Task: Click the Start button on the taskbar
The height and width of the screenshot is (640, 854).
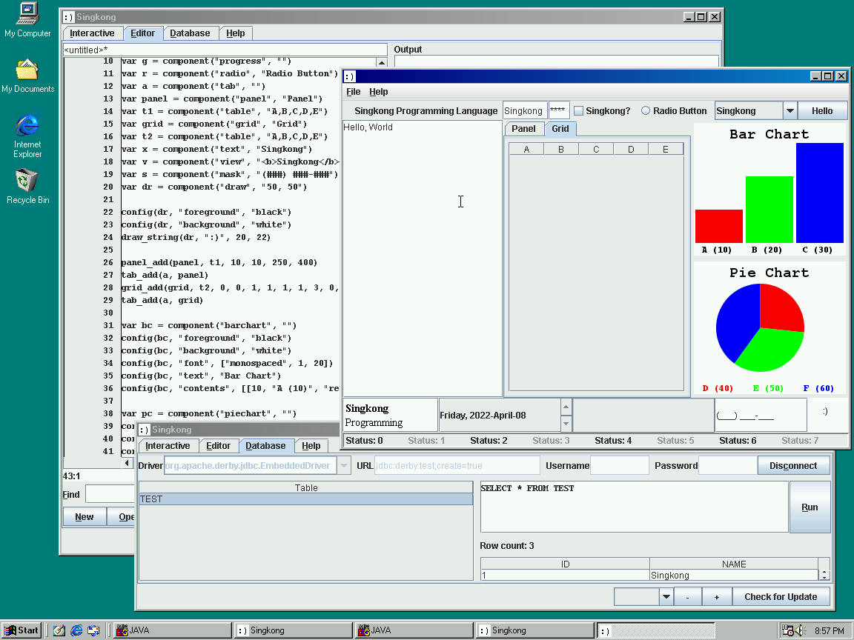Action: click(x=21, y=630)
